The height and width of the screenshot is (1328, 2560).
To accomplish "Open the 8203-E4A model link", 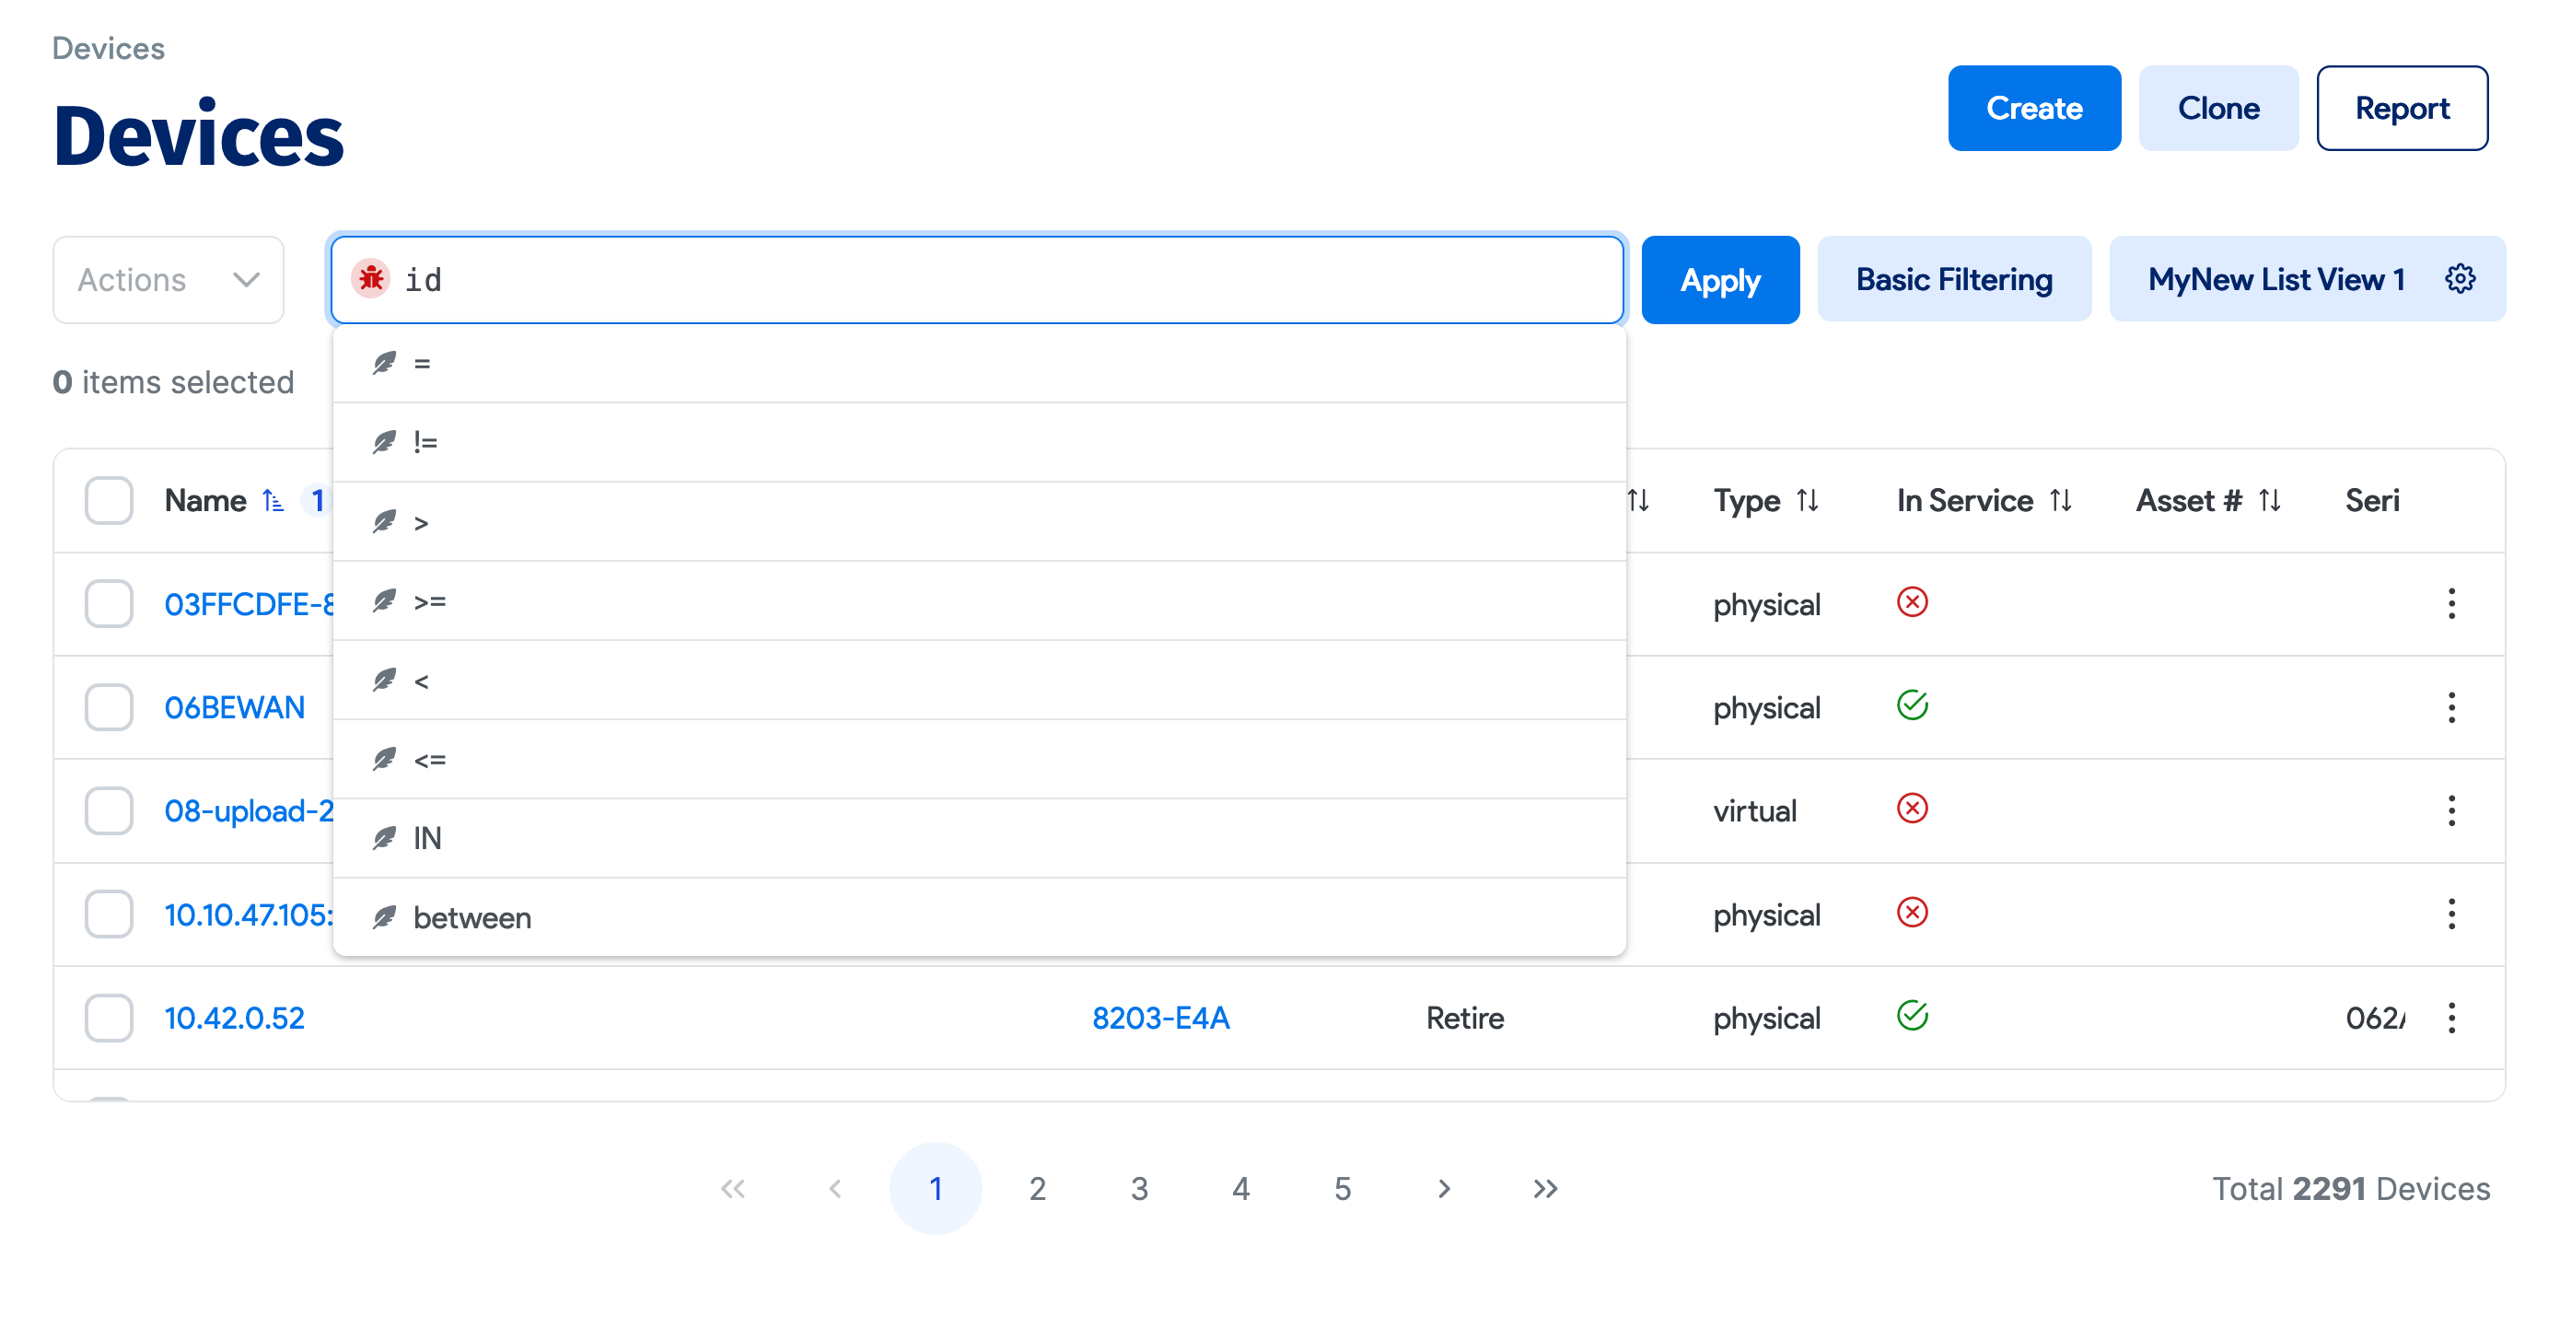I will 1159,1018.
